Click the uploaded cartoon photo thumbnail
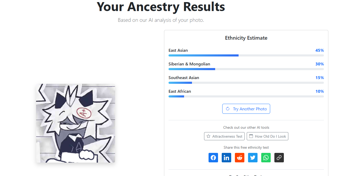This screenshot has height=176, width=341. click(76, 123)
